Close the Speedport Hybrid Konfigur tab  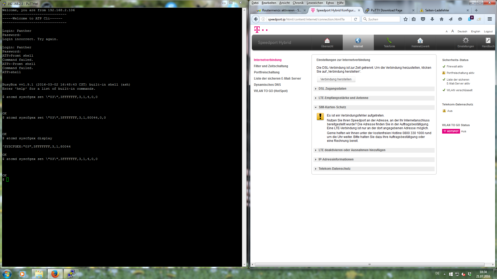click(359, 10)
